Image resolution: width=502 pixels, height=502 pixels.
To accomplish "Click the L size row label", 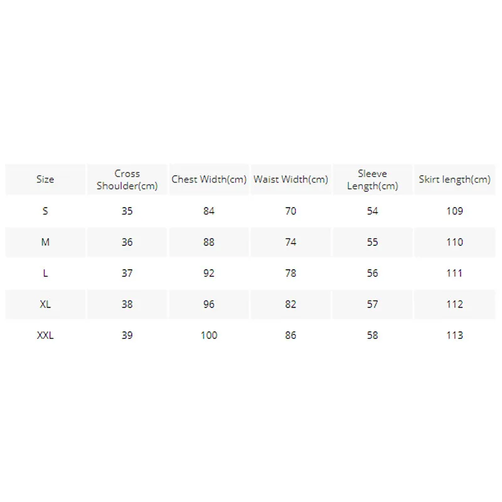I will click(x=45, y=273).
